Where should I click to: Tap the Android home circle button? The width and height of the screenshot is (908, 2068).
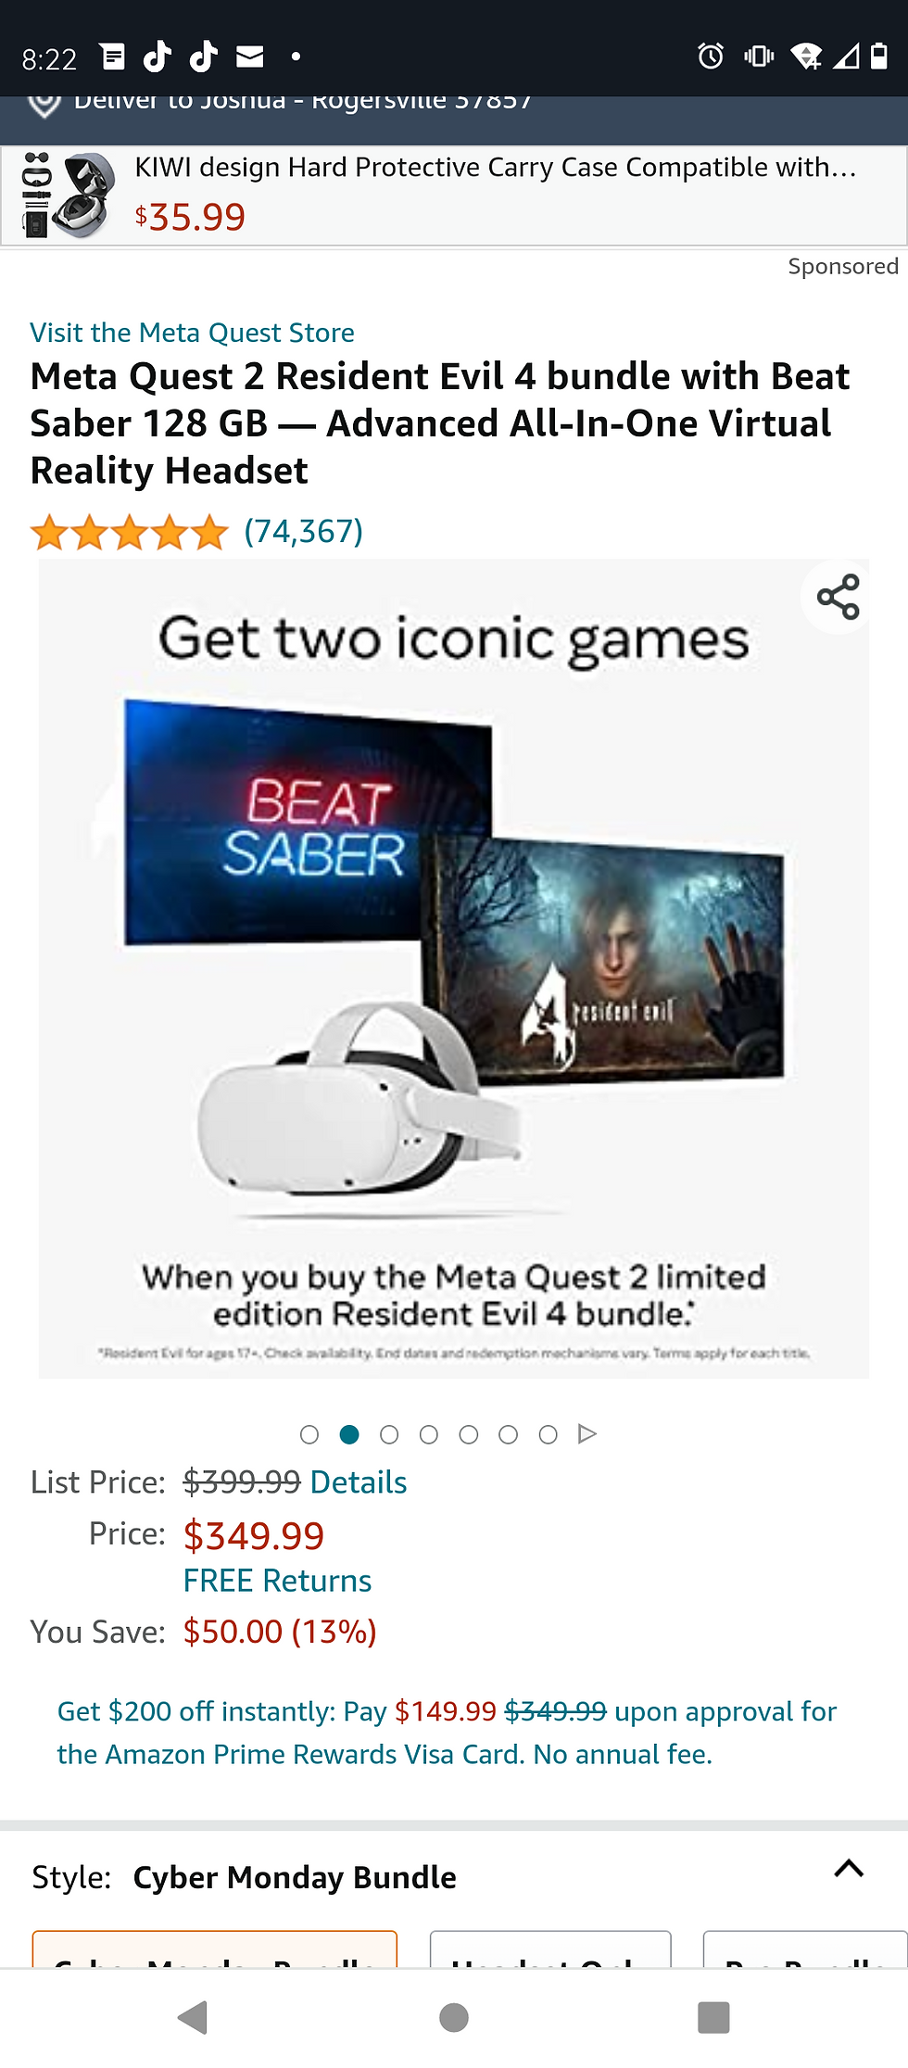(x=454, y=2017)
